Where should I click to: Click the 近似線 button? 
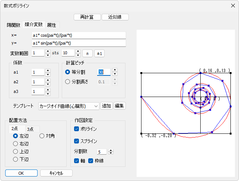tap(115, 17)
